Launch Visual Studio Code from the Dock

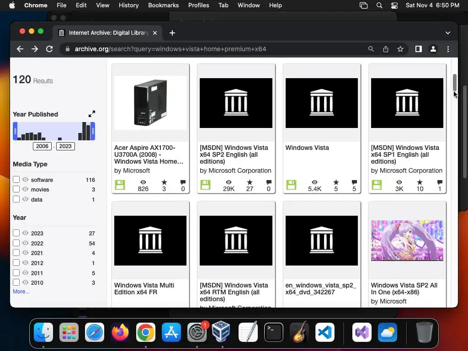[x=325, y=332]
